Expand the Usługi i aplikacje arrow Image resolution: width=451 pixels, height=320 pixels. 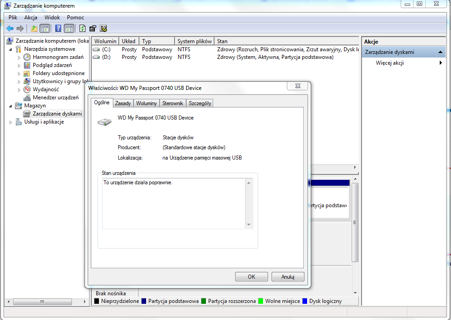(x=11, y=122)
